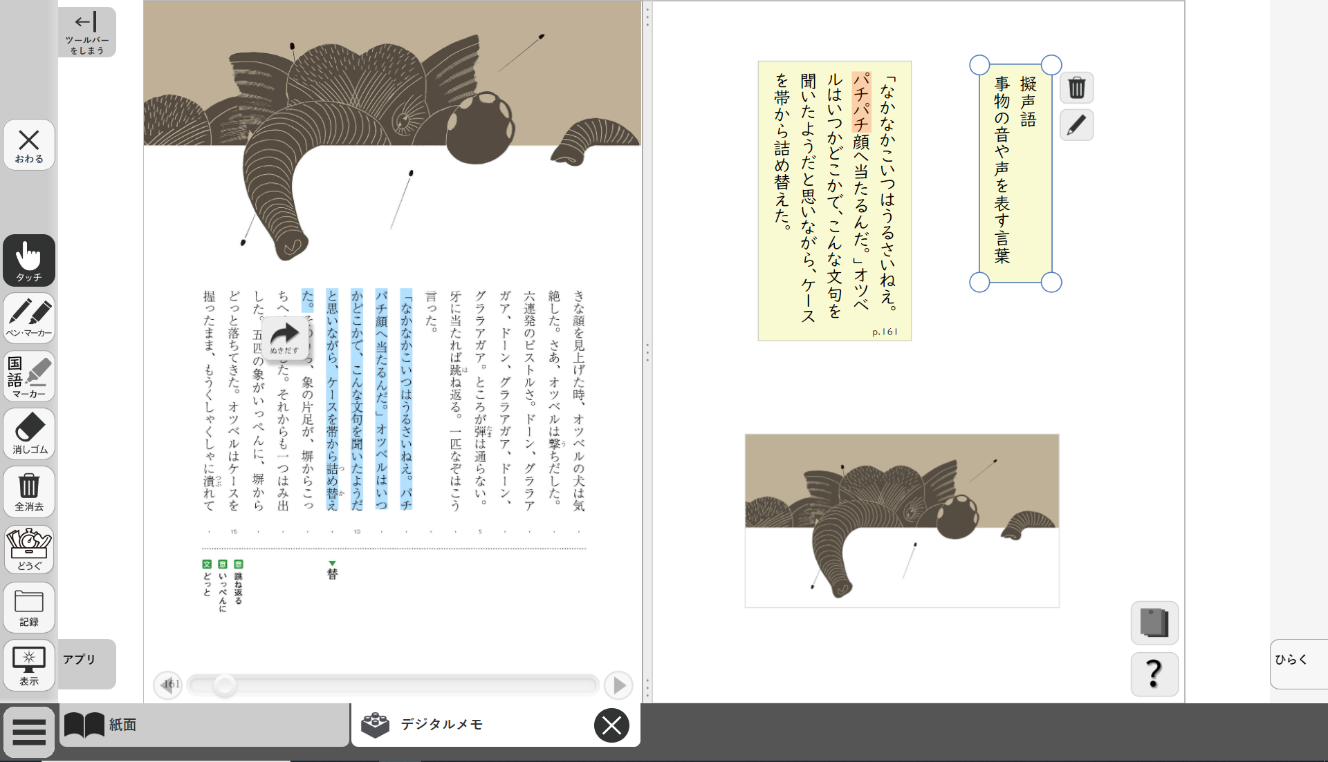Image resolution: width=1328 pixels, height=762 pixels.
Task: Click the ぬきだす extract arrow button
Action: click(285, 339)
